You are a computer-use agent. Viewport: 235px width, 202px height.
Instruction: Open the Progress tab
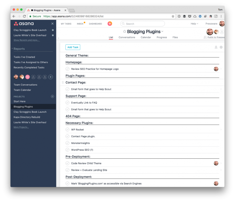point(162,37)
